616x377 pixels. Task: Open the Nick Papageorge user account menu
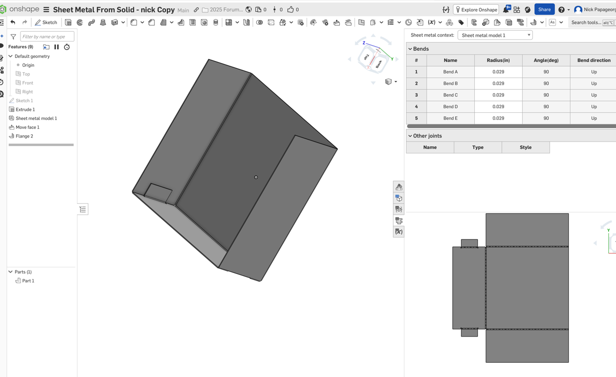pyautogui.click(x=595, y=10)
